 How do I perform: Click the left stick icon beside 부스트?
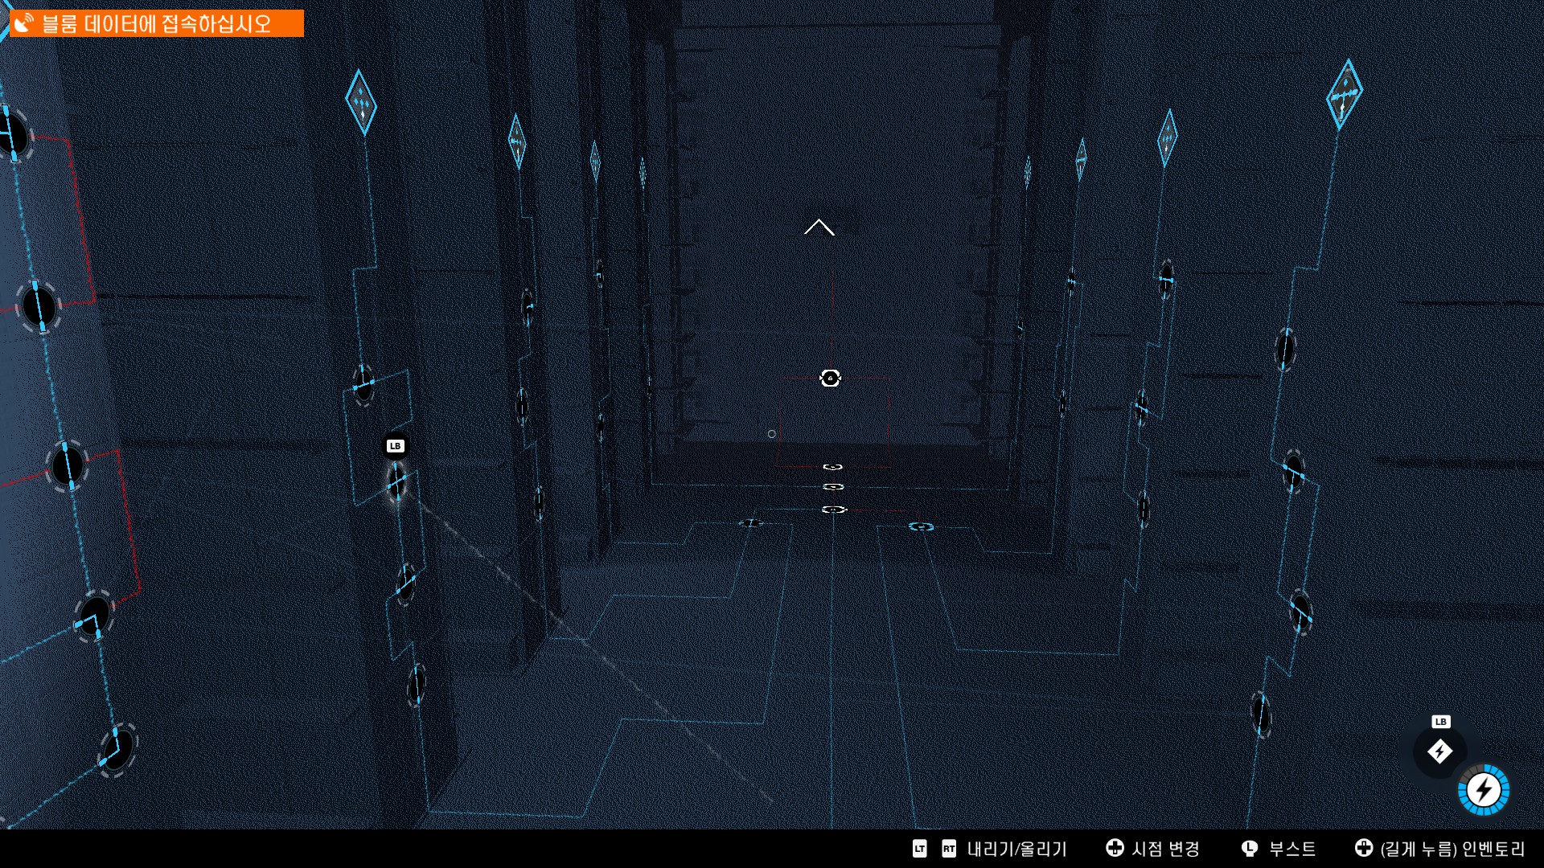pyautogui.click(x=1250, y=848)
